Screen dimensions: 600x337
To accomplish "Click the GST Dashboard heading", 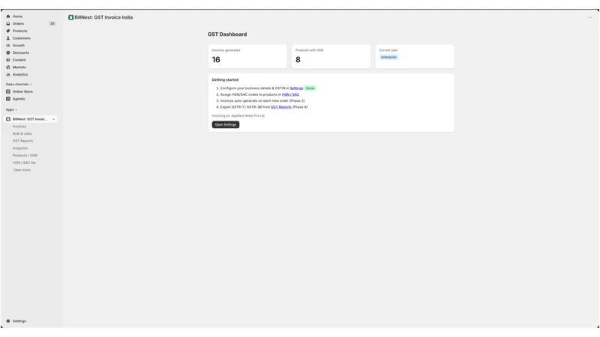I will pos(227,34).
